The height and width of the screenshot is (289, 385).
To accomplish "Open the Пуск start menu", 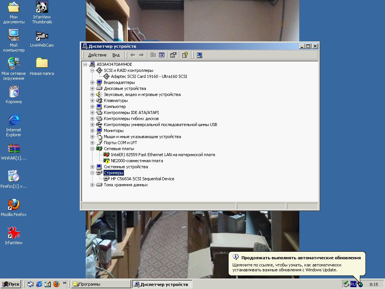I will (11, 284).
